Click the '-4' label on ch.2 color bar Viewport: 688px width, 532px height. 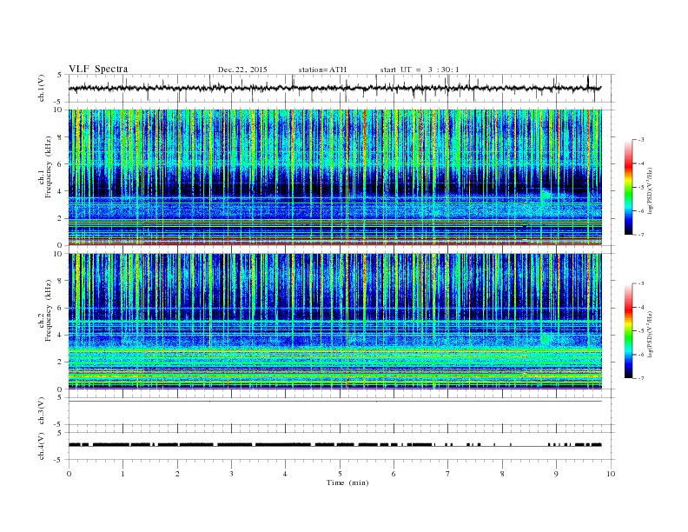[x=641, y=307]
